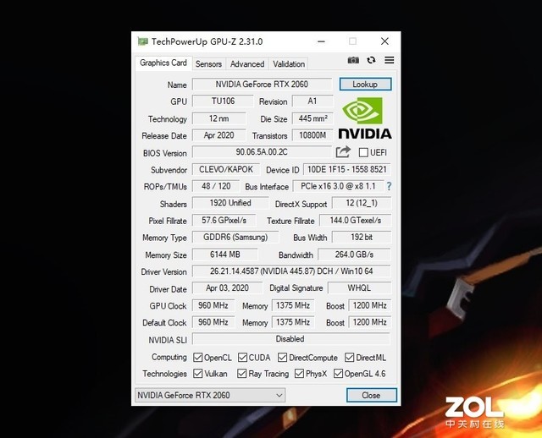The width and height of the screenshot is (542, 438).
Task: Click the Driver Version field
Action: 291,271
